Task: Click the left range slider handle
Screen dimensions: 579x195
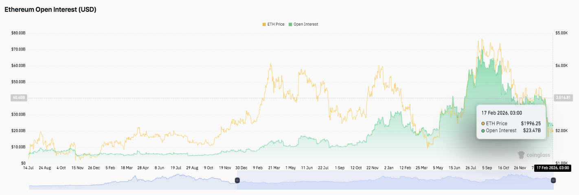Action: tap(237, 180)
